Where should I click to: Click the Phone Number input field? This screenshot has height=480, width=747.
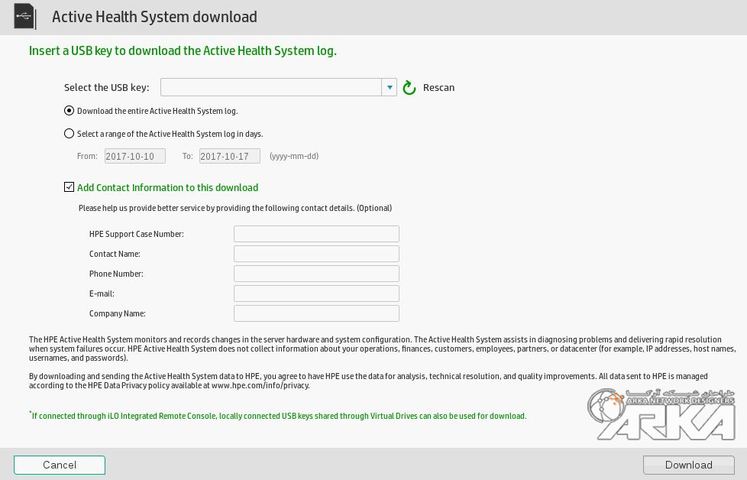pyautogui.click(x=316, y=273)
